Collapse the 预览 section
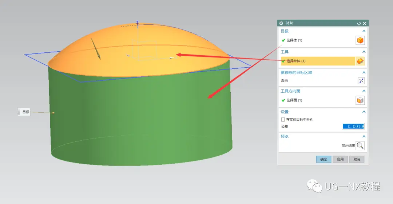Screen dimensions: 393x204 coord(364,136)
